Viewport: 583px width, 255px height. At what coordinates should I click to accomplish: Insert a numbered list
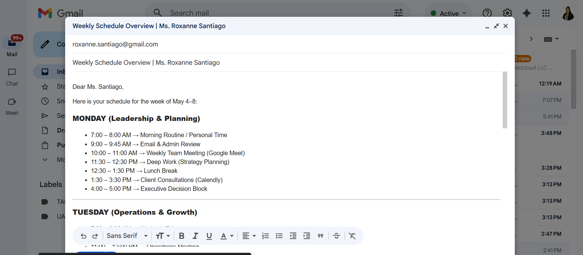pyautogui.click(x=266, y=236)
